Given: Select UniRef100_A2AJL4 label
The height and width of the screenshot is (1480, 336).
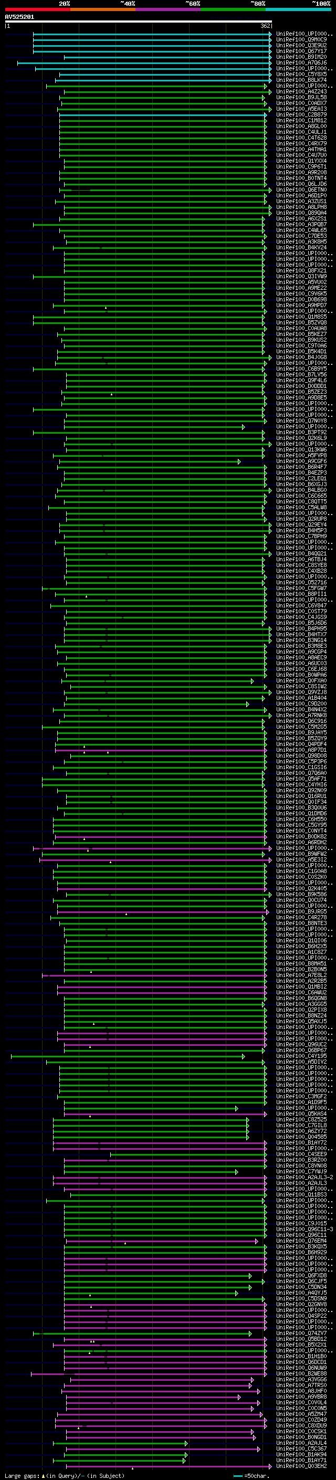Looking at the screenshot, I should click(301, 1443).
